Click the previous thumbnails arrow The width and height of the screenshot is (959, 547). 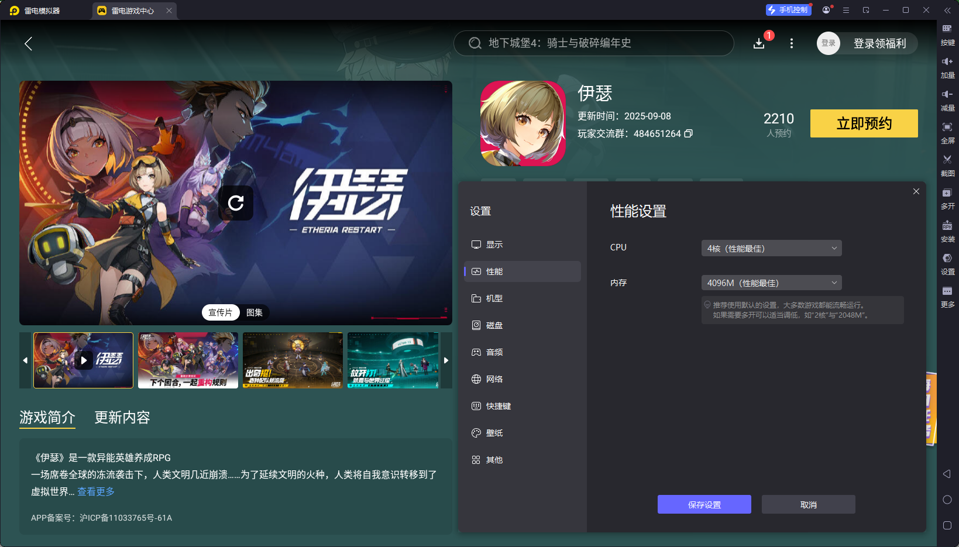[25, 360]
